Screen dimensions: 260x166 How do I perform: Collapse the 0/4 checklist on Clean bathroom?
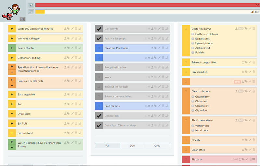[240, 91]
